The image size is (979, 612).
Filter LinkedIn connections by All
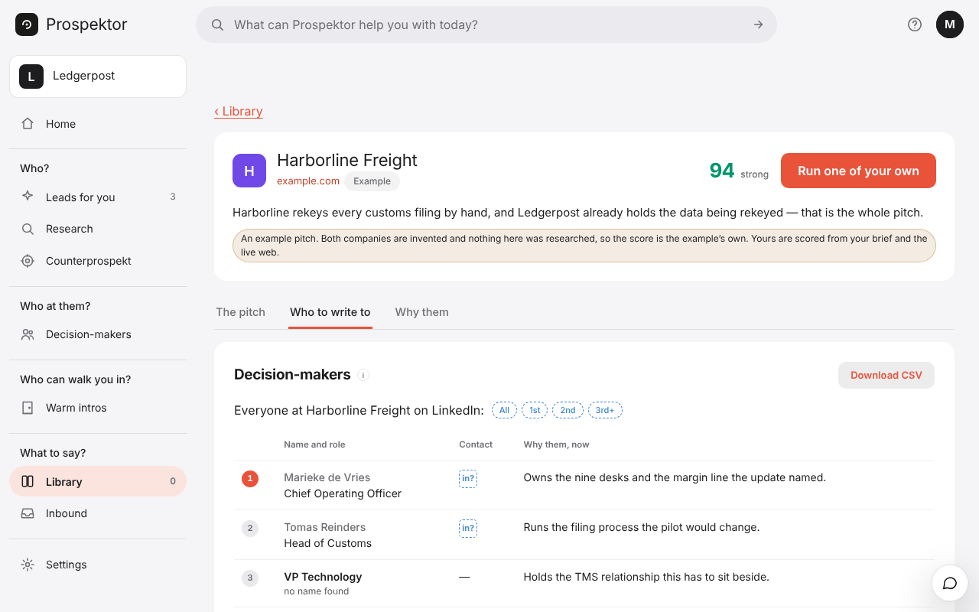click(504, 410)
